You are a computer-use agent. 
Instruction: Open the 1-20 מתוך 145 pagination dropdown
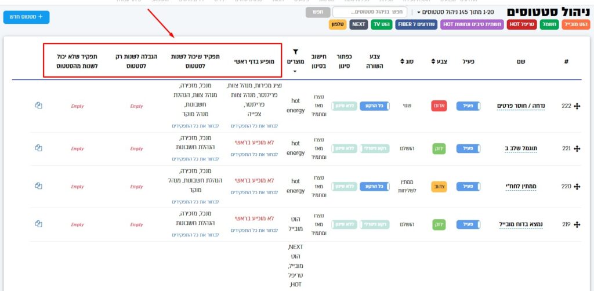click(x=418, y=12)
